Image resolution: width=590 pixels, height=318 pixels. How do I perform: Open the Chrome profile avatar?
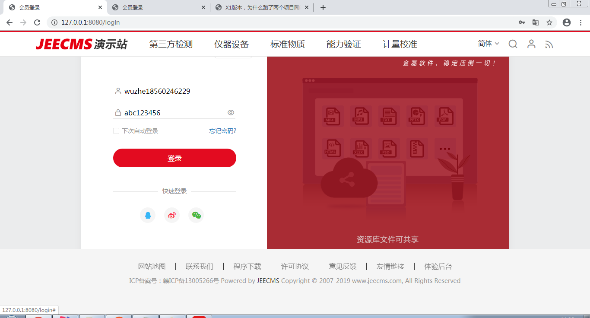pyautogui.click(x=567, y=22)
